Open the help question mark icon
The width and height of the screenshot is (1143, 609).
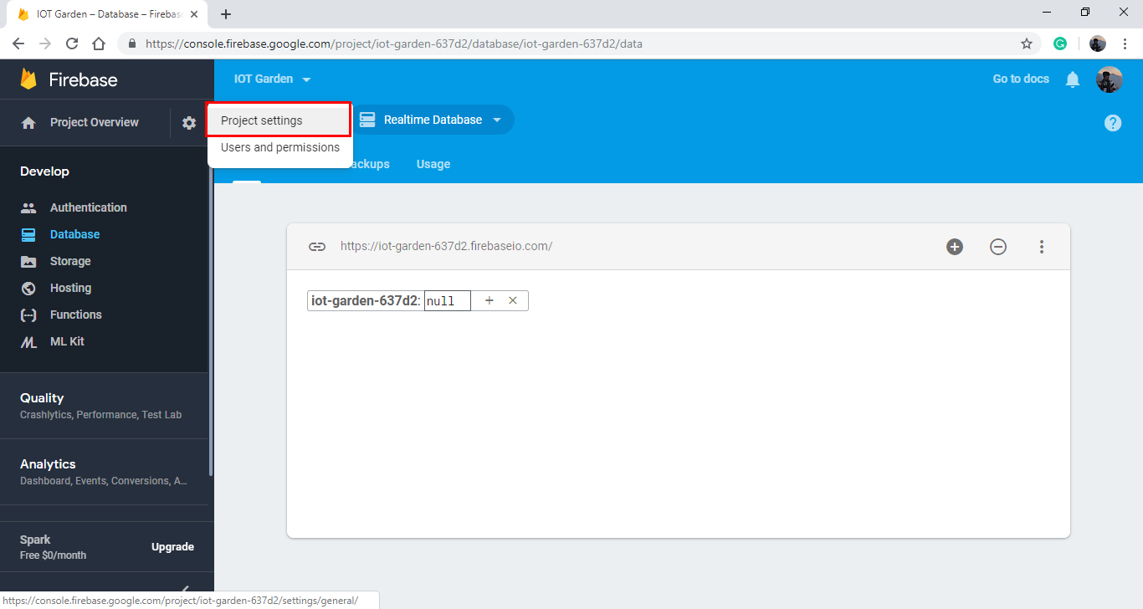[1112, 122]
